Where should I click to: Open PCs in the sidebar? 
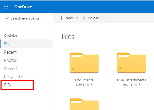(x=7, y=85)
